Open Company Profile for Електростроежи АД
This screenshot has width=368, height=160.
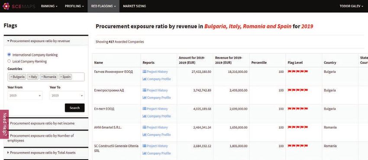tap(157, 97)
